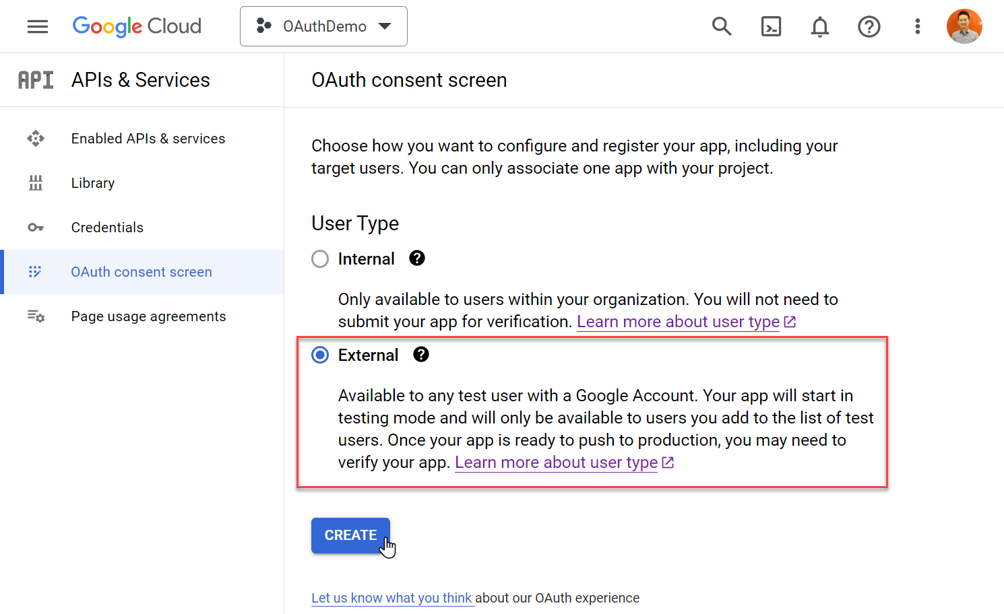Open the OAuthDemo project selector dropdown

323,26
